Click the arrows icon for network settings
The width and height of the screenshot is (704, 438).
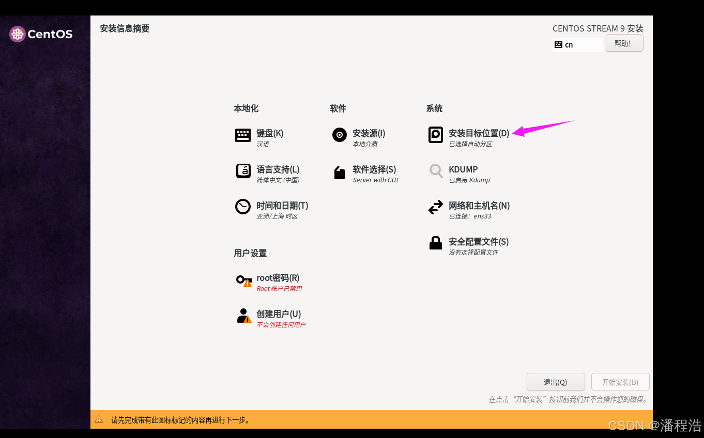click(436, 207)
